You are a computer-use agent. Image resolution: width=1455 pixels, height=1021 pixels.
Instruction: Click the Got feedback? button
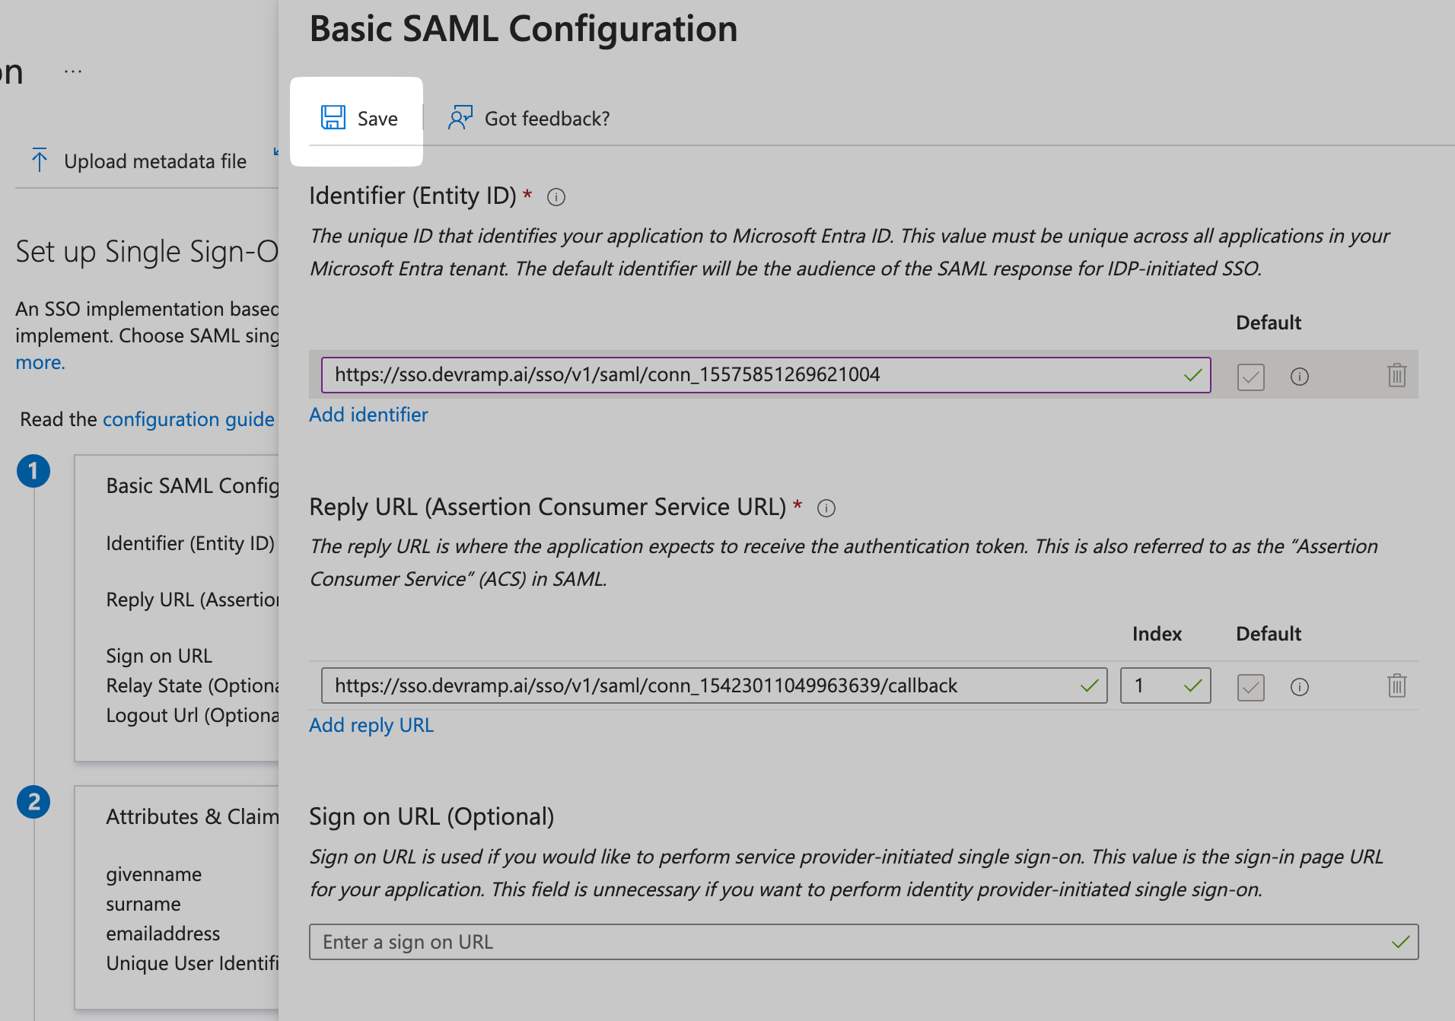point(546,119)
